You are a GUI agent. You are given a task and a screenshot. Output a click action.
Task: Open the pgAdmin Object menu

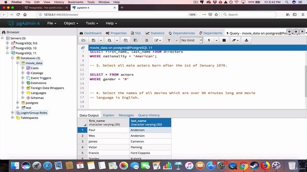71,23
